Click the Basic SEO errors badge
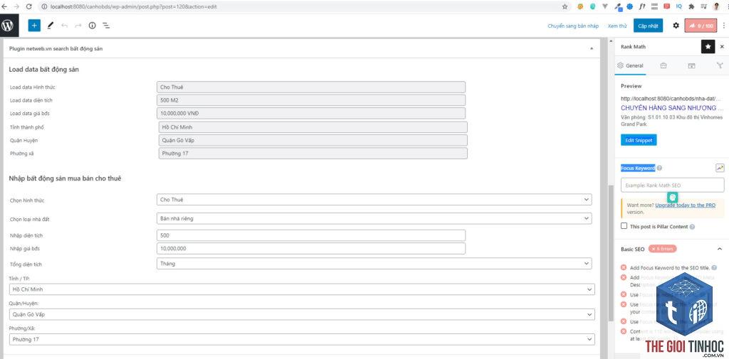 tap(663, 249)
